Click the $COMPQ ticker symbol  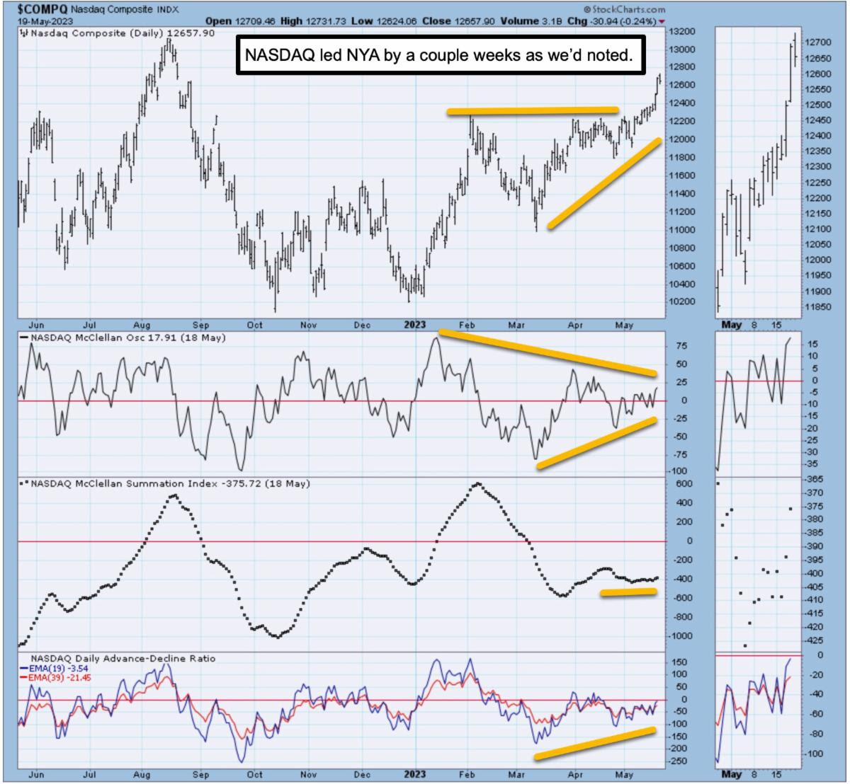click(42, 10)
